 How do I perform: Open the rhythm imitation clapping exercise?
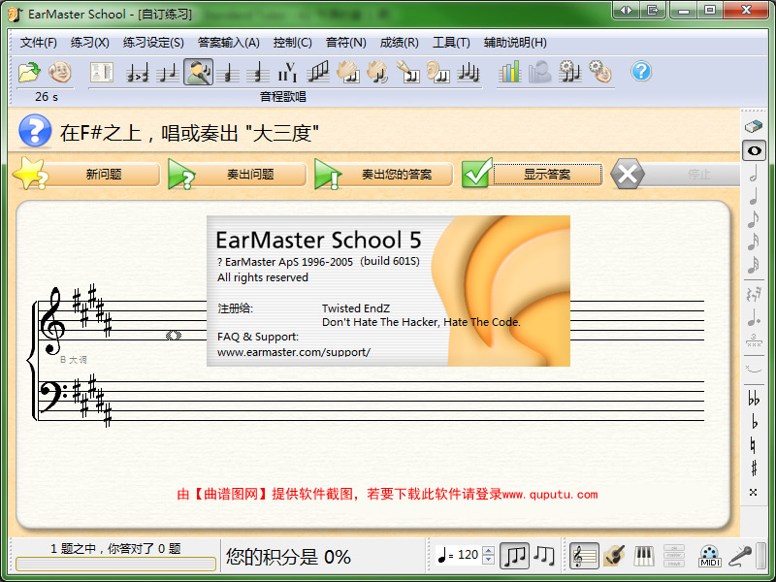[378, 72]
